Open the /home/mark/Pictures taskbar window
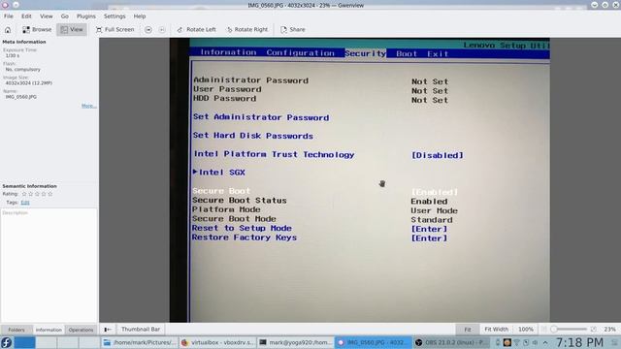 coord(139,342)
